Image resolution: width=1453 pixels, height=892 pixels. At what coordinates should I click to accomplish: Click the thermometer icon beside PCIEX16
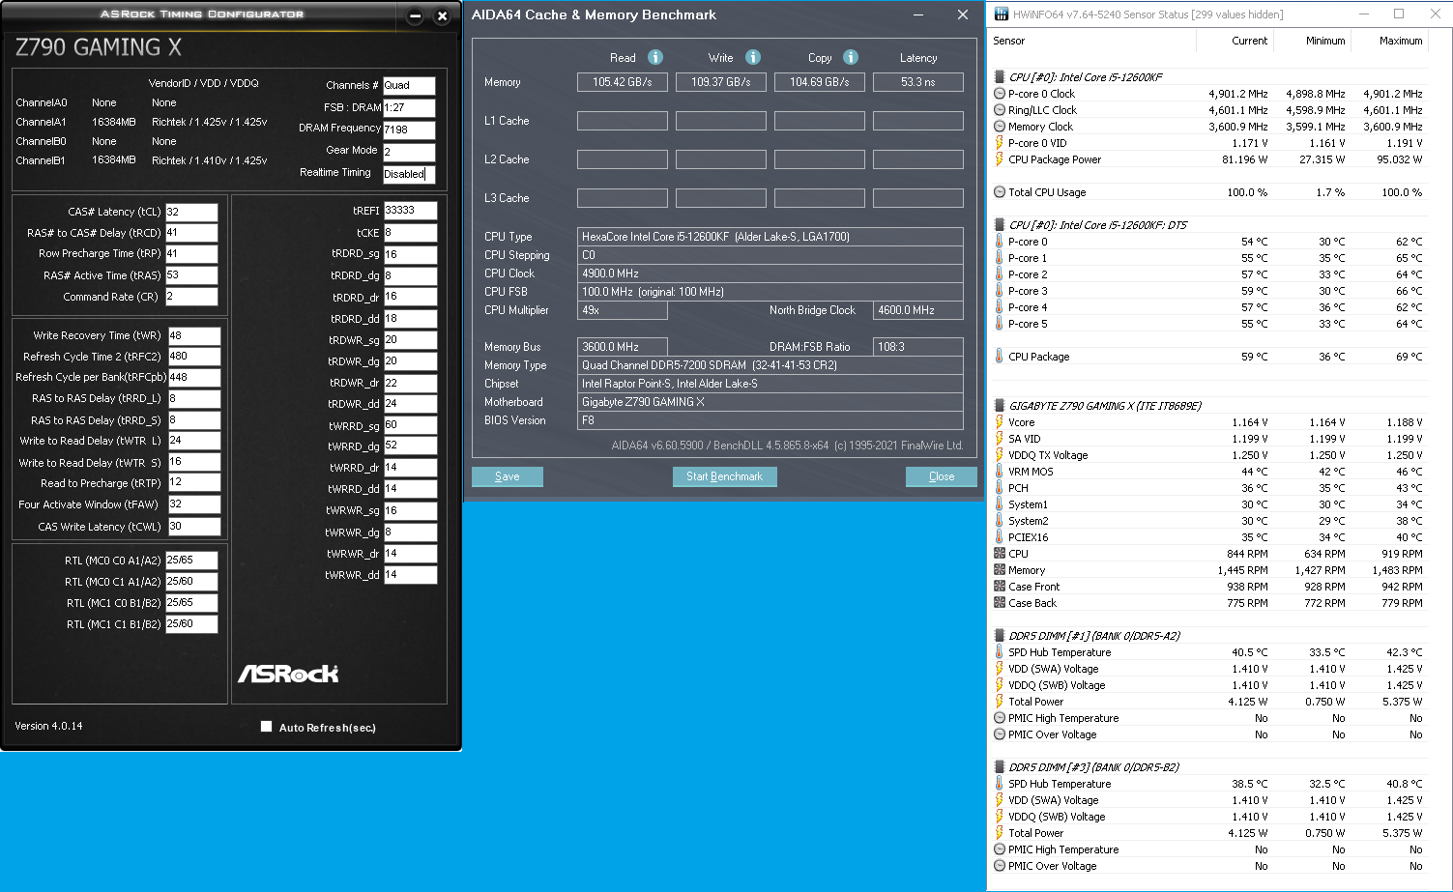(1000, 537)
